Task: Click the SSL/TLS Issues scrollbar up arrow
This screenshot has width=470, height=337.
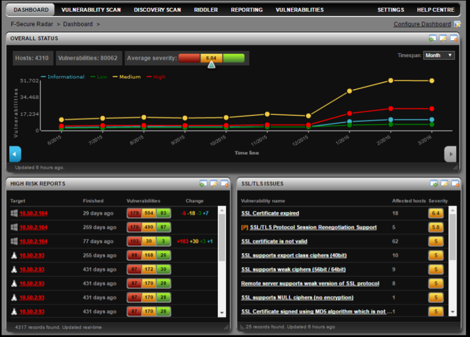Action: pos(452,210)
